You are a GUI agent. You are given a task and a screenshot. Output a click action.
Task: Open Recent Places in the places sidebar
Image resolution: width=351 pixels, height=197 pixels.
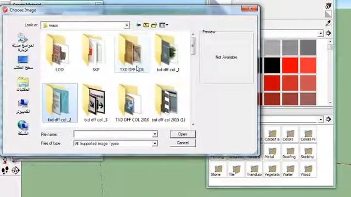(22, 43)
